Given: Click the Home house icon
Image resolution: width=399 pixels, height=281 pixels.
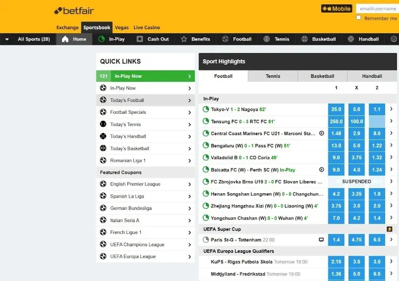Looking at the screenshot, I should [x=65, y=39].
